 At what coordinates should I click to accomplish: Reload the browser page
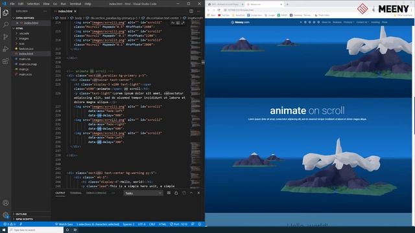click(219, 10)
